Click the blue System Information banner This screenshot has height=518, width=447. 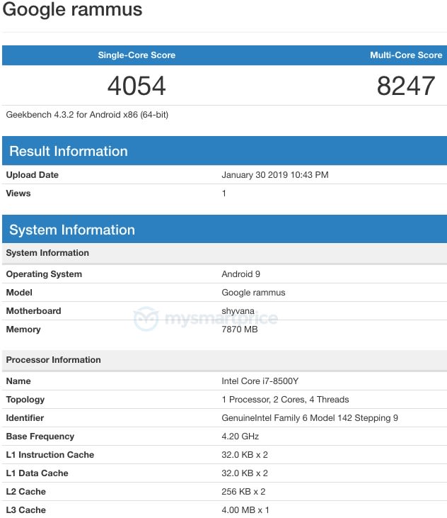point(224,230)
